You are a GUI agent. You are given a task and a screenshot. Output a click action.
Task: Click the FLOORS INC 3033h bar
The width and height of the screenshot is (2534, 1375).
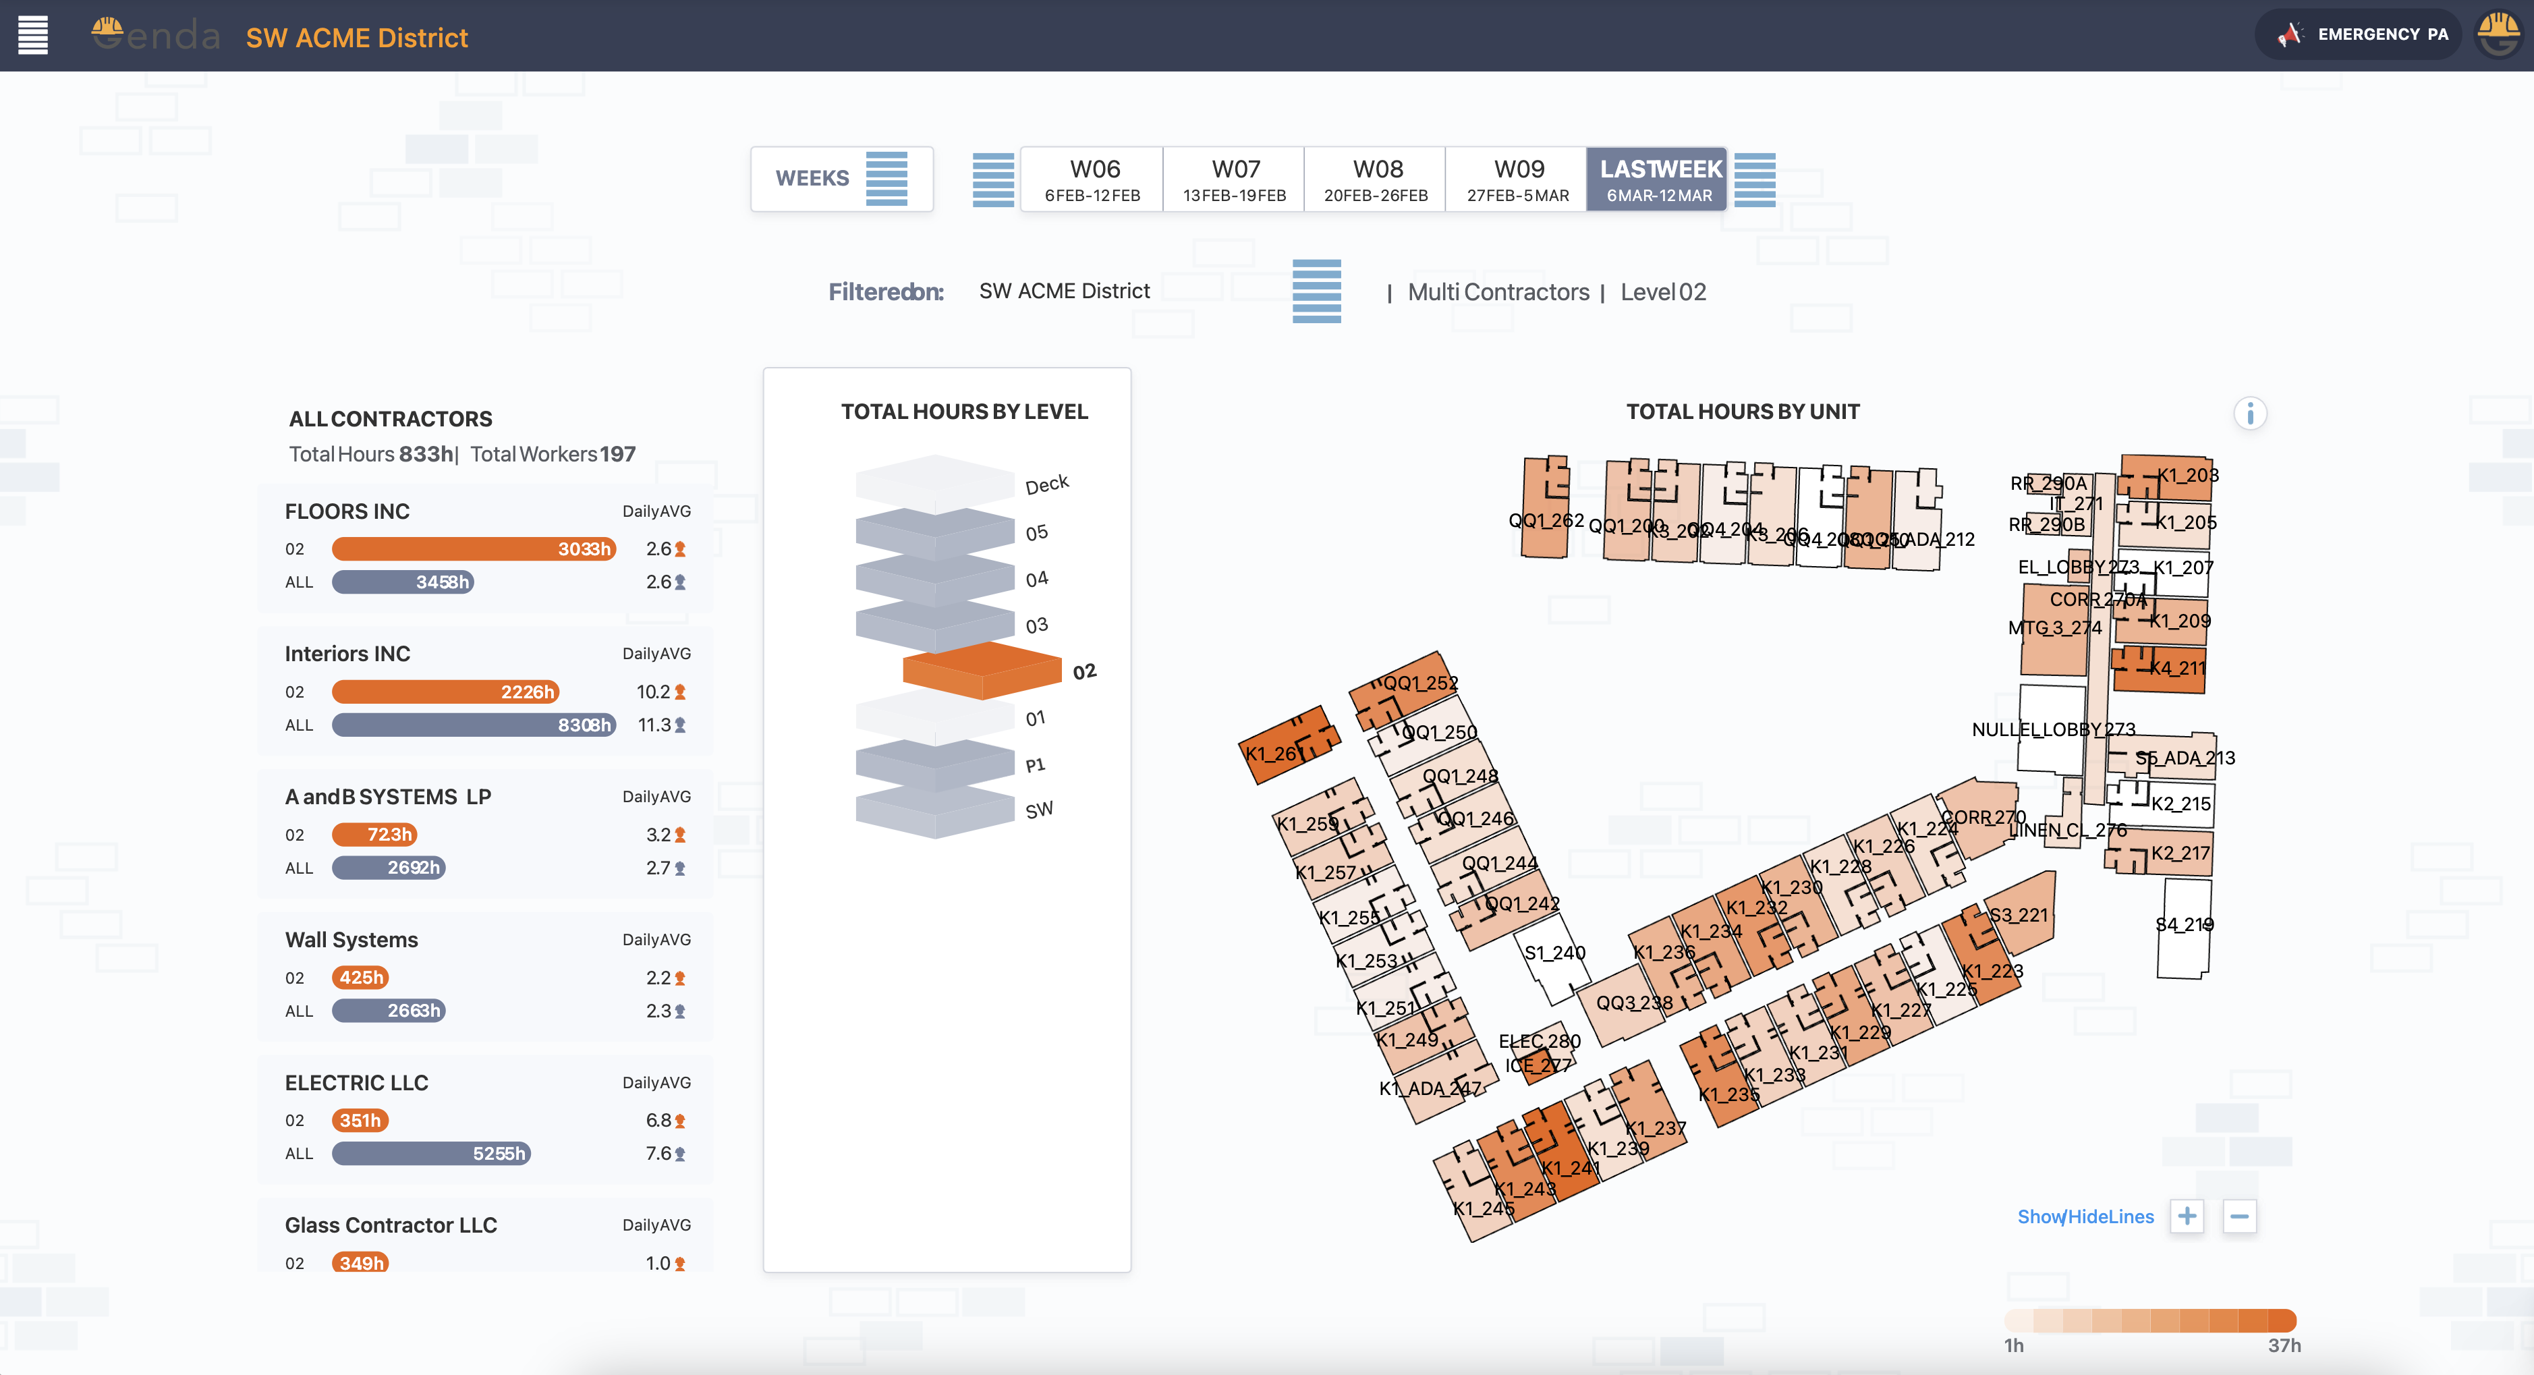click(x=473, y=549)
